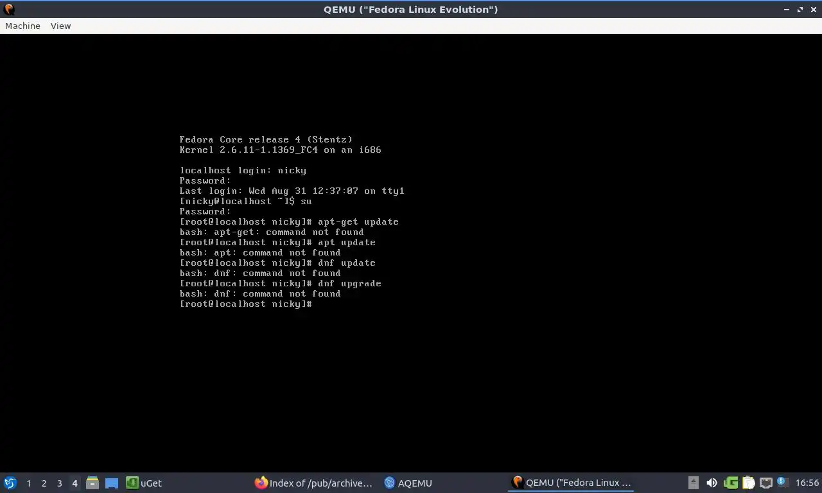Switch to the uGet window
This screenshot has height=493, width=822.
tap(144, 483)
